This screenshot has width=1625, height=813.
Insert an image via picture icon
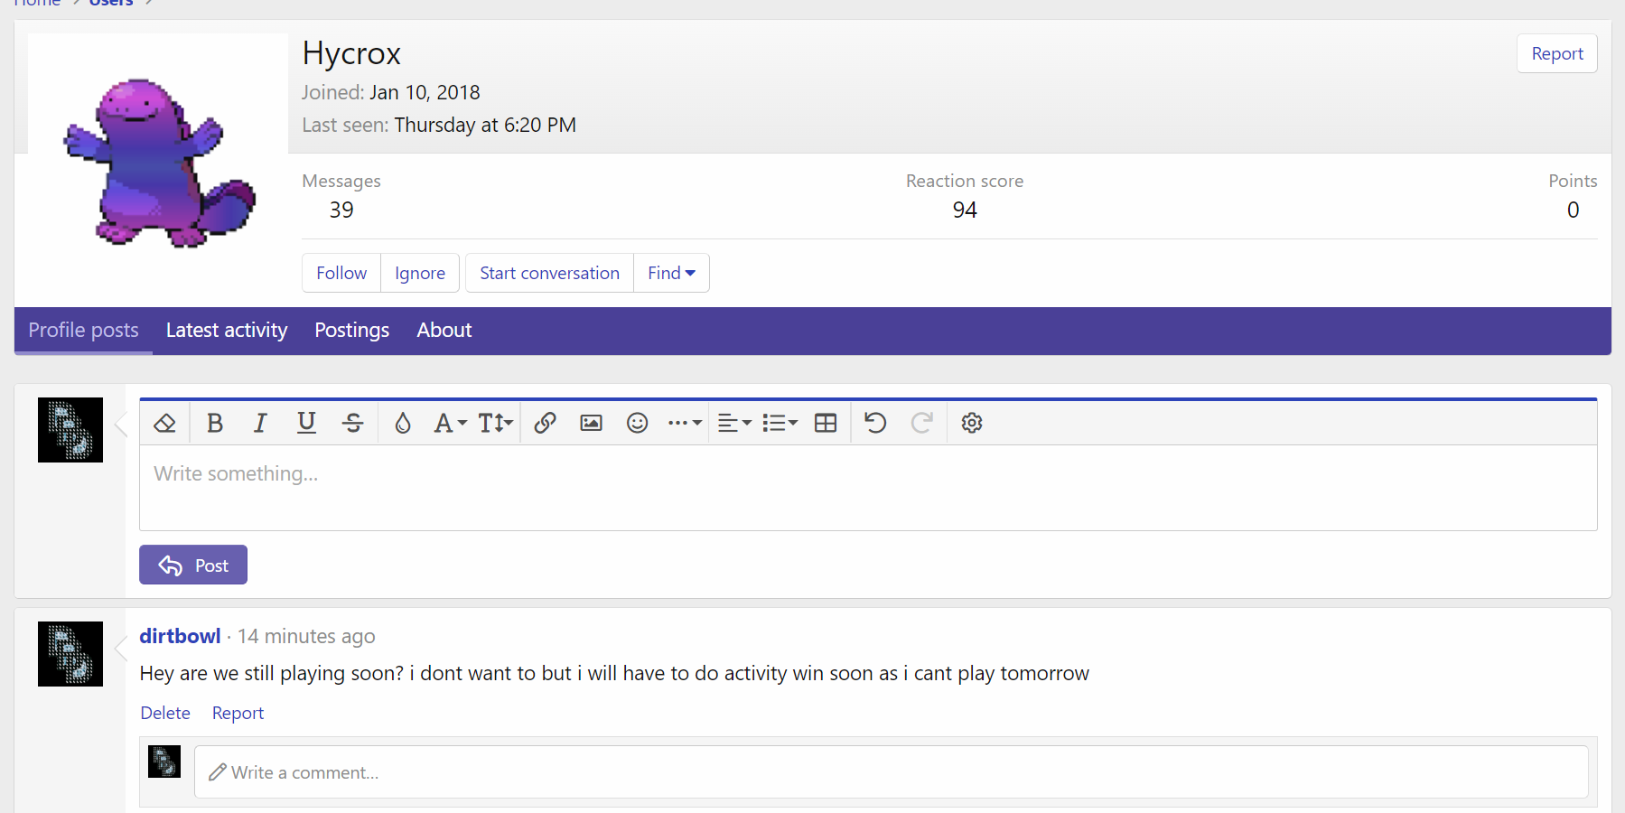click(591, 423)
